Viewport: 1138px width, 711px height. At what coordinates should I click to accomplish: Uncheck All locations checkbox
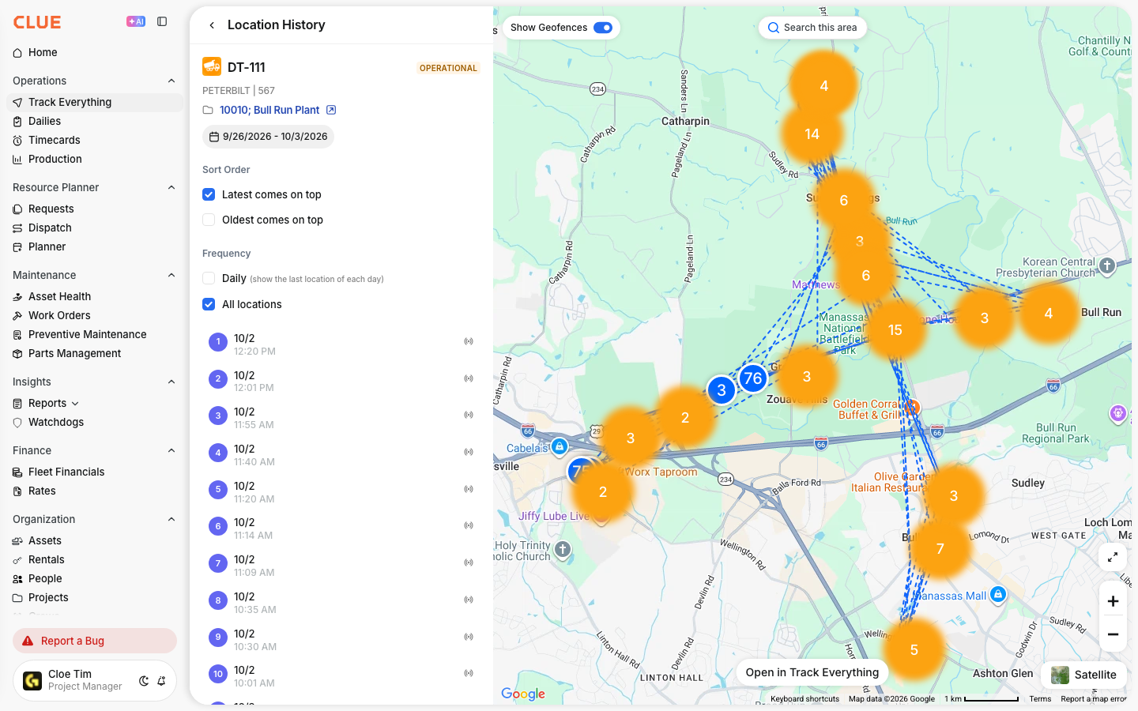pos(209,304)
